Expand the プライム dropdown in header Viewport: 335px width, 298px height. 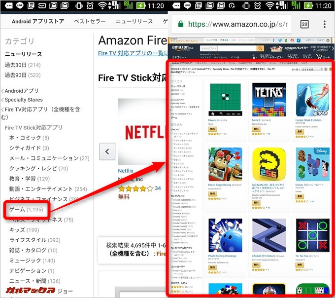[293, 57]
